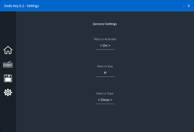Close the Dodo Key Settings window
194x132 pixels.
[189, 6]
